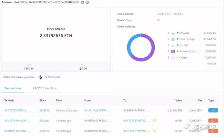Select the Transactions tab

(x=13, y=88)
